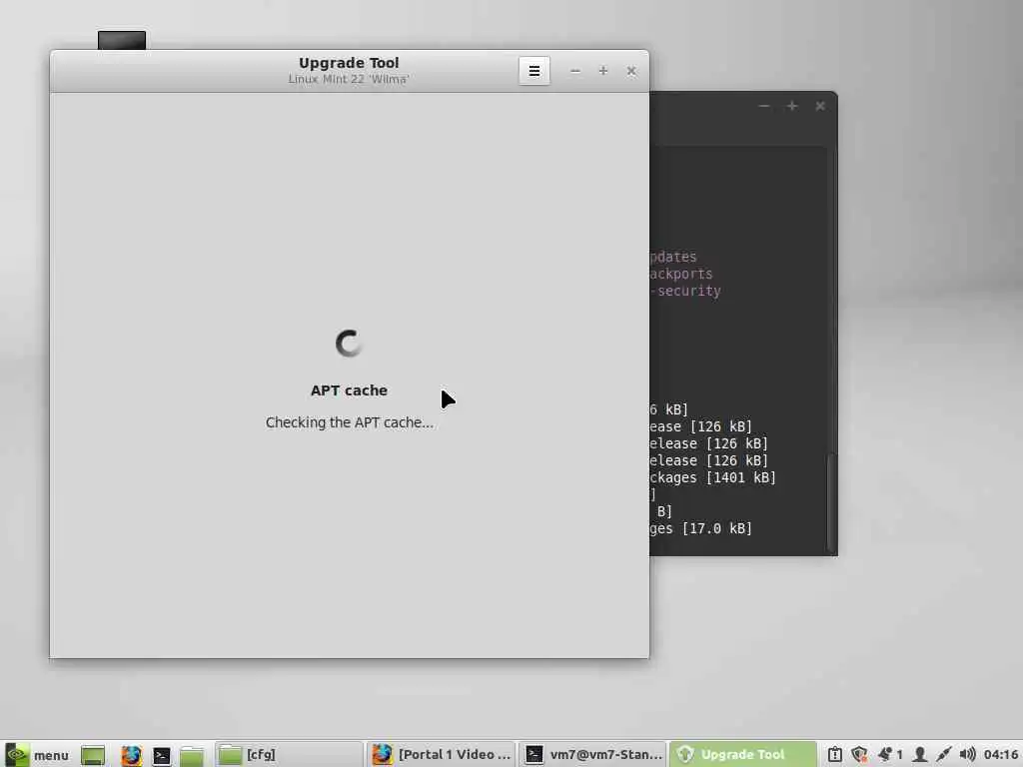The width and height of the screenshot is (1023, 767).
Task: Maximize the dark terminal window behind
Action: point(792,106)
